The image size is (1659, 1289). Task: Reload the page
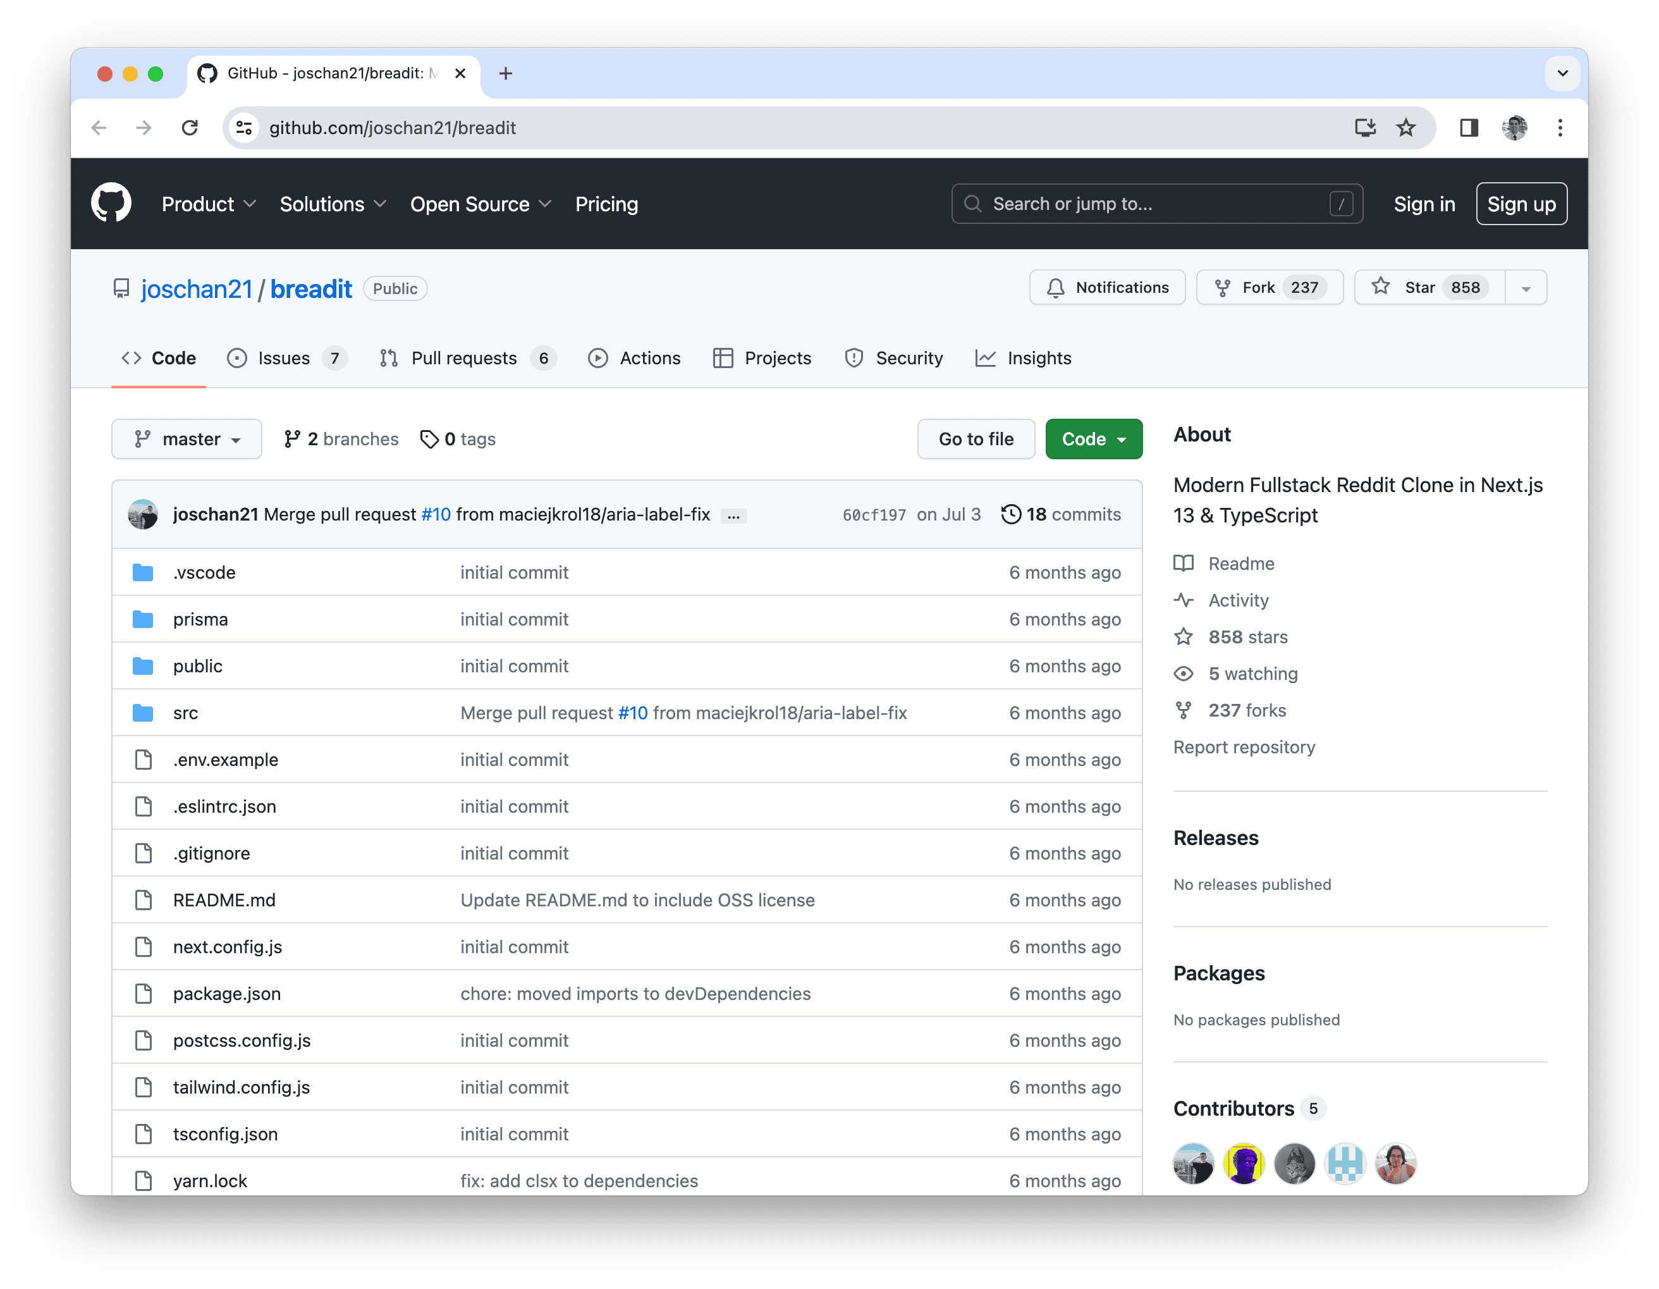coord(190,128)
